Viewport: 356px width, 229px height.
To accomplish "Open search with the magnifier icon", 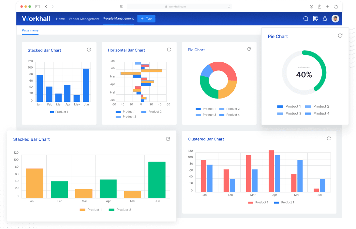I will pyautogui.click(x=305, y=19).
